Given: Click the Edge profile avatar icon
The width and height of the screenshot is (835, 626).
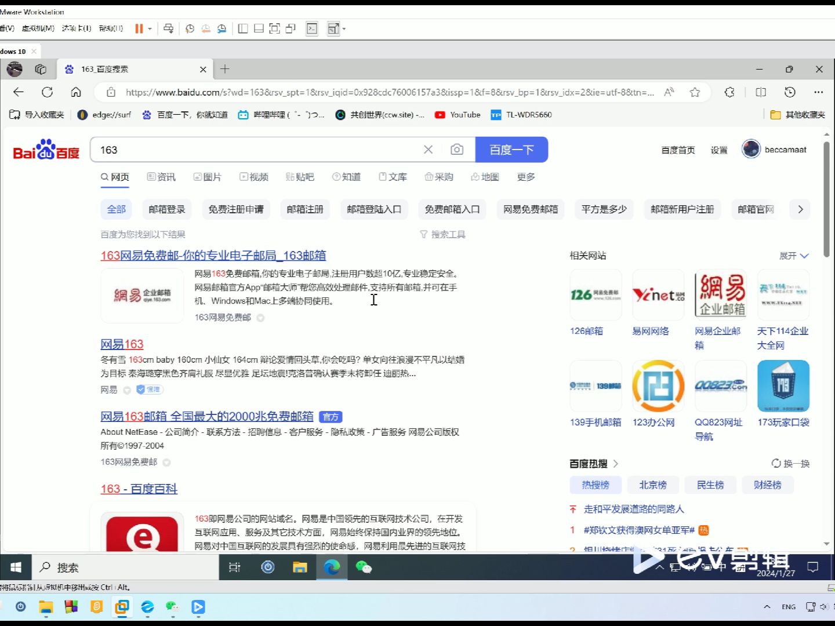Looking at the screenshot, I should [14, 70].
